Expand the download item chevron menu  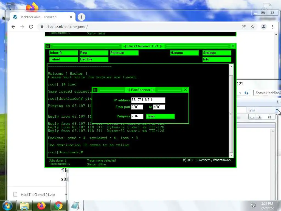tap(65, 195)
